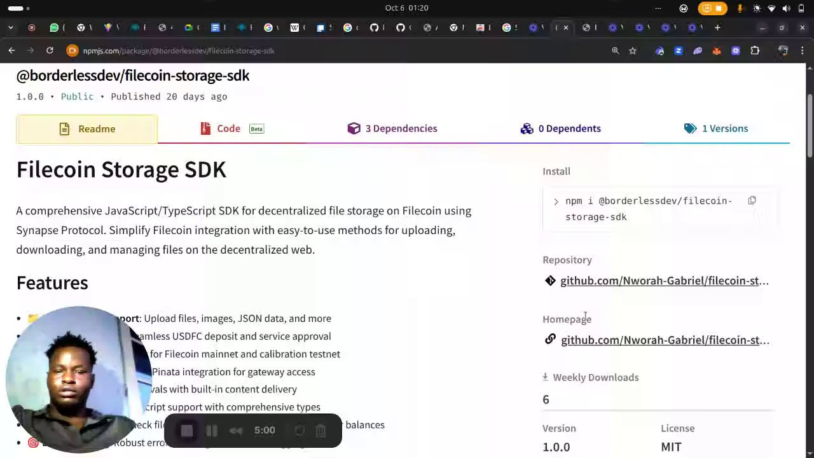Click the page vertical scrollbar
Viewport: 814px width, 458px height.
click(x=810, y=125)
